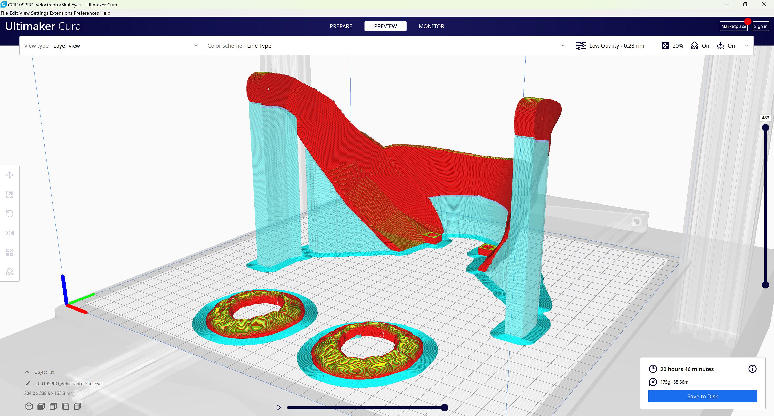Switch to the MONITOR stage
This screenshot has height=416, width=774.
(431, 26)
